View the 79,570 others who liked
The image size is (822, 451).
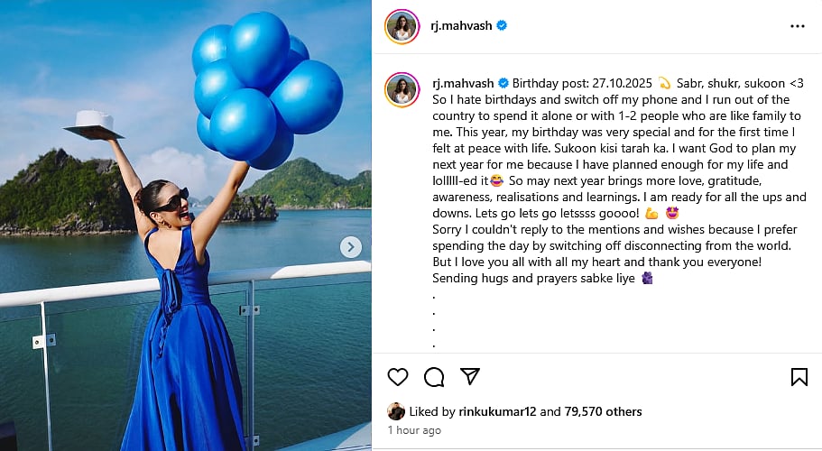click(x=603, y=411)
